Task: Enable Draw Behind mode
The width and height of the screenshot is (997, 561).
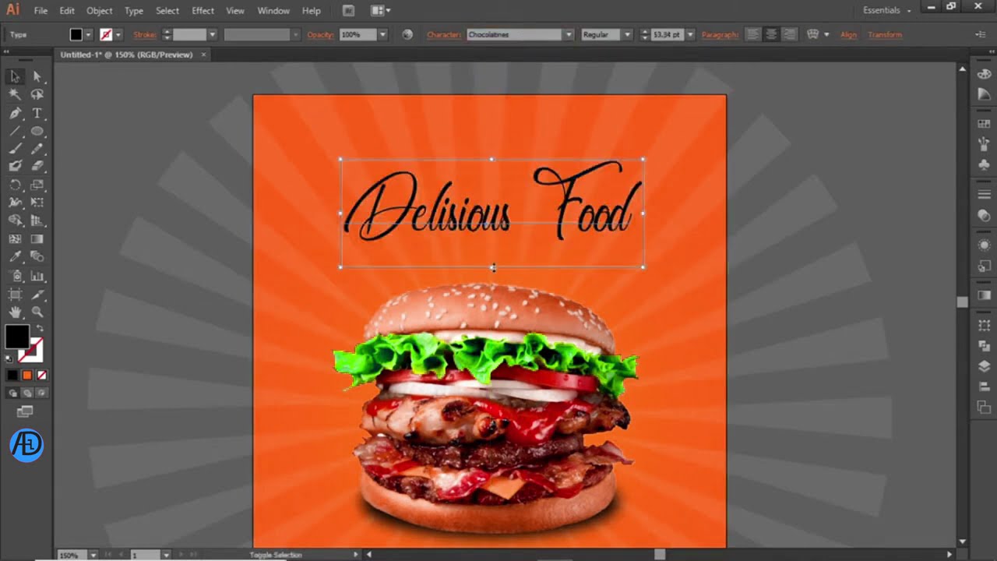Action: pyautogui.click(x=26, y=393)
